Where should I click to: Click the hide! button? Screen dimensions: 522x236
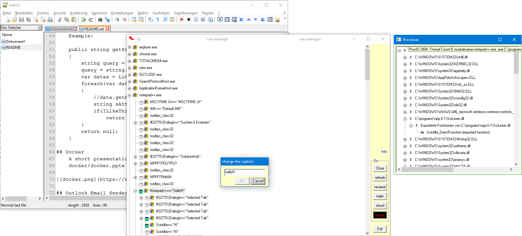coord(380,196)
